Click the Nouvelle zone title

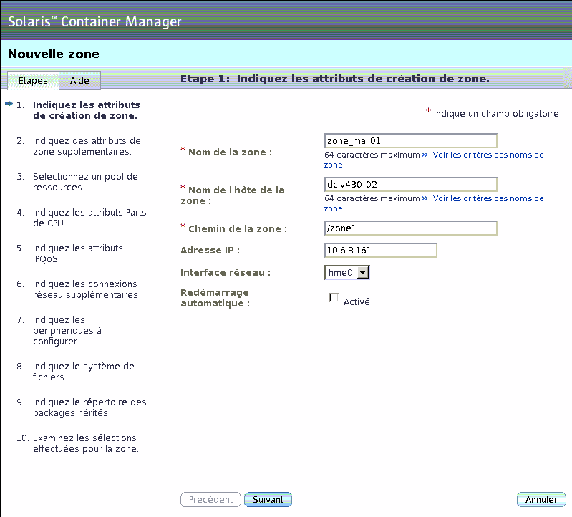[54, 54]
